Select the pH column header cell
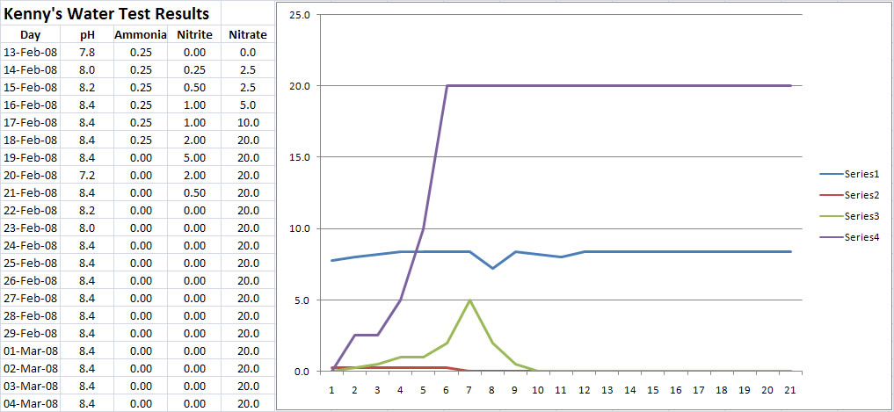This screenshot has height=412, width=894. (86, 35)
